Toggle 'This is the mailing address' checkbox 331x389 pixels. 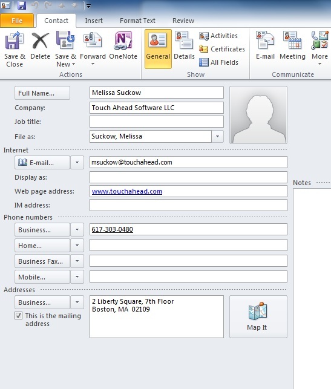click(18, 316)
